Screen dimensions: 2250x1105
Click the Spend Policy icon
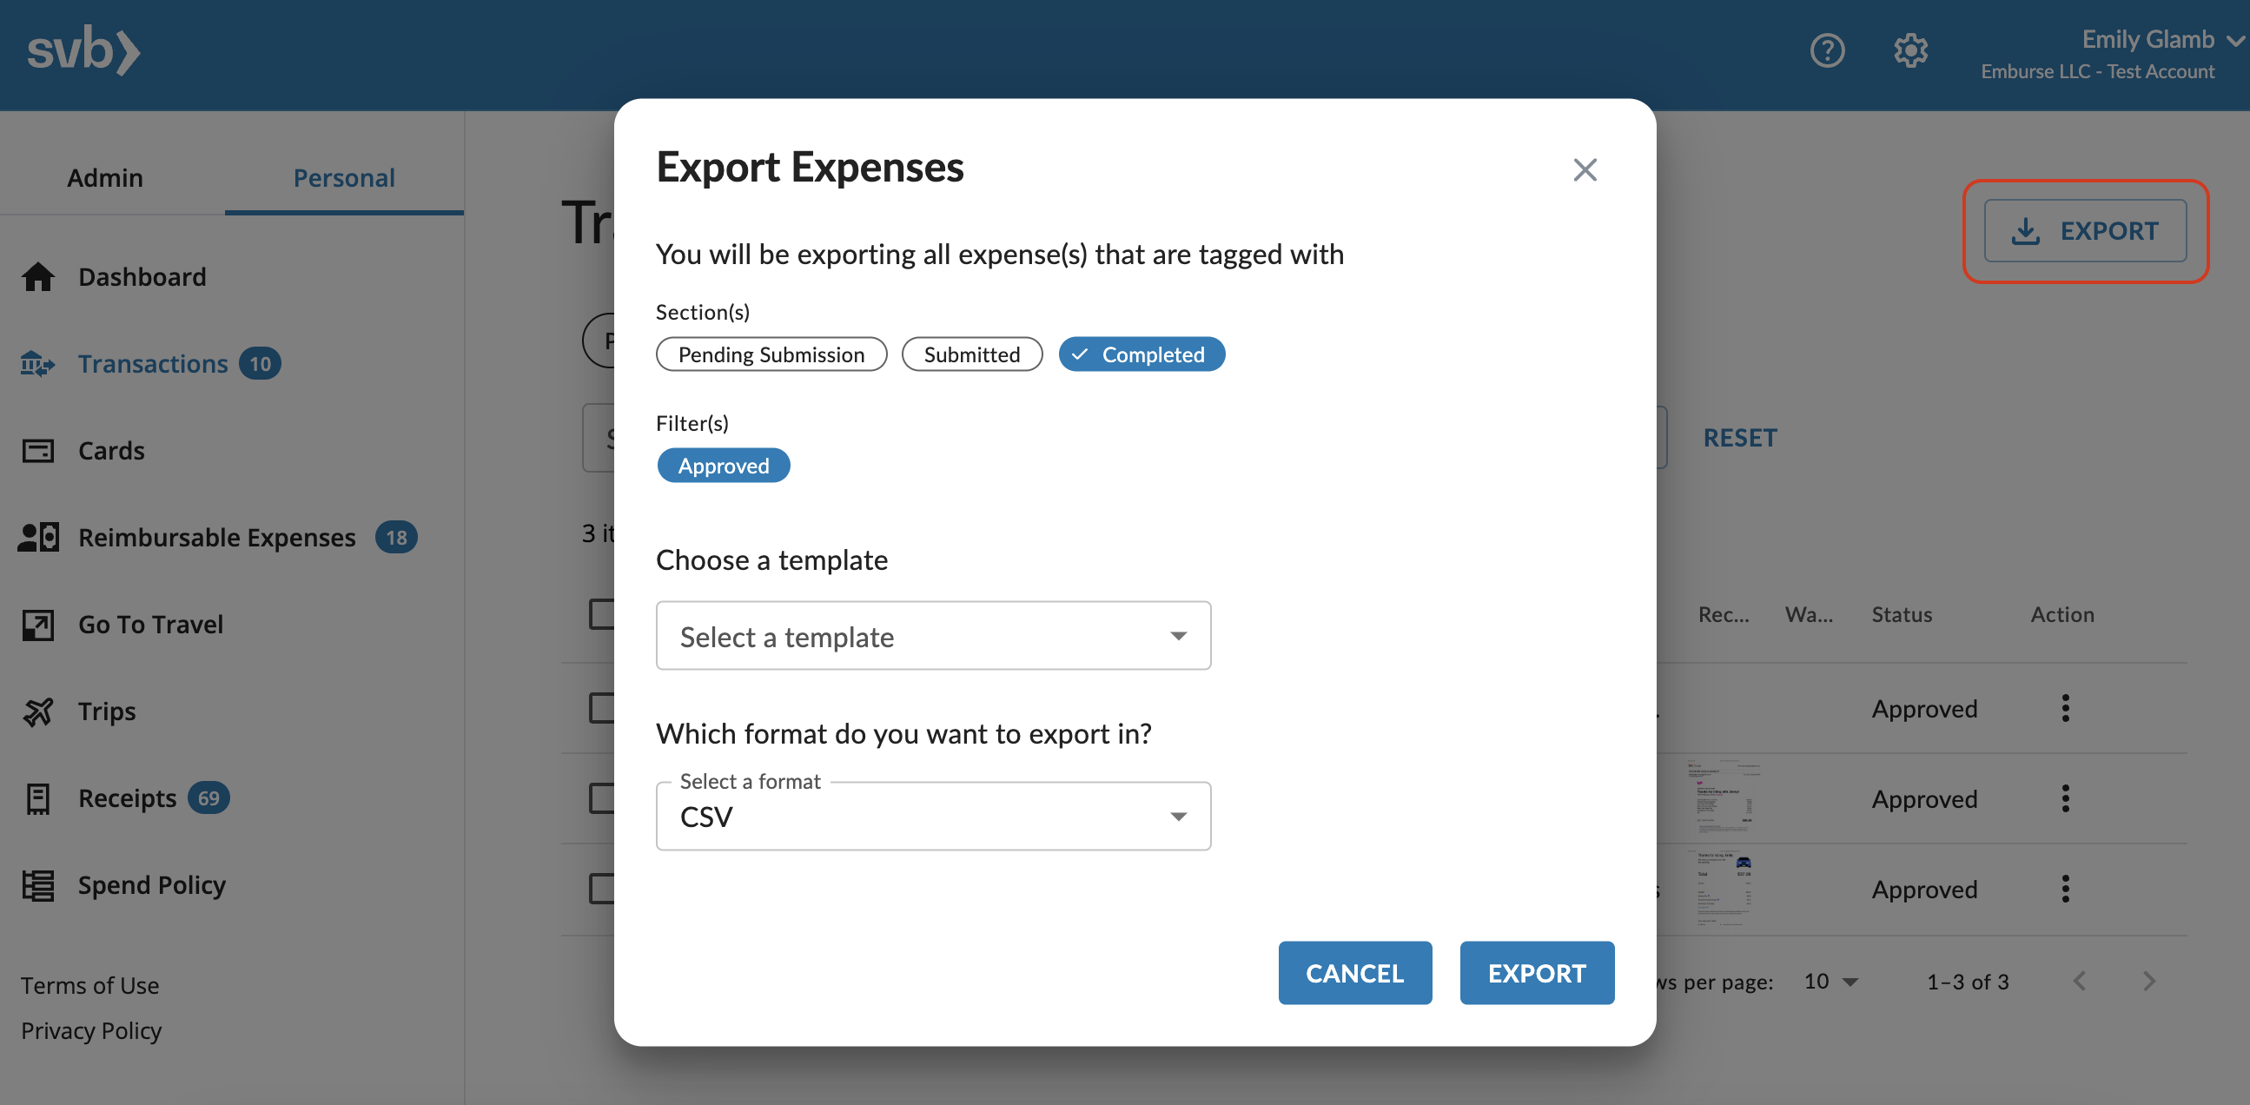(x=37, y=886)
